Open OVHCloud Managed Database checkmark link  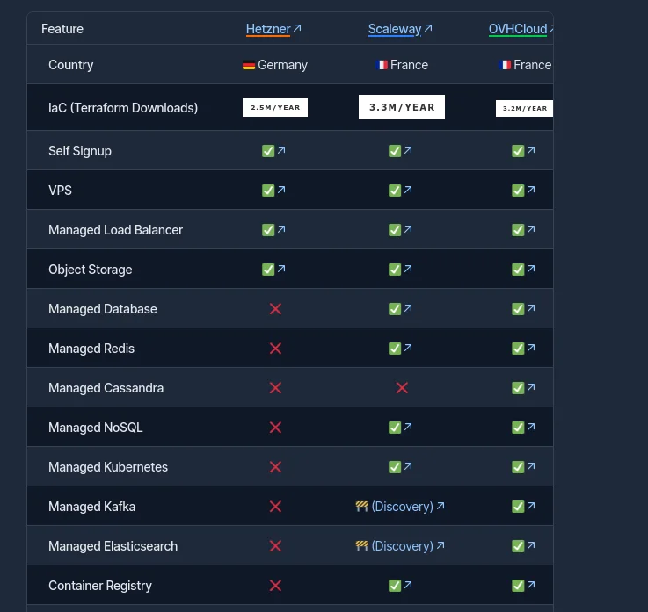coord(523,309)
